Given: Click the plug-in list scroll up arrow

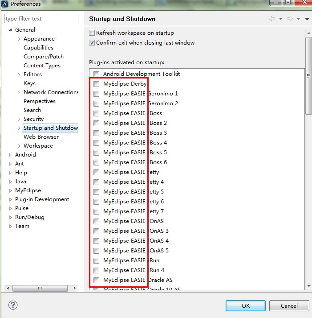Looking at the screenshot, I should click(309, 33).
